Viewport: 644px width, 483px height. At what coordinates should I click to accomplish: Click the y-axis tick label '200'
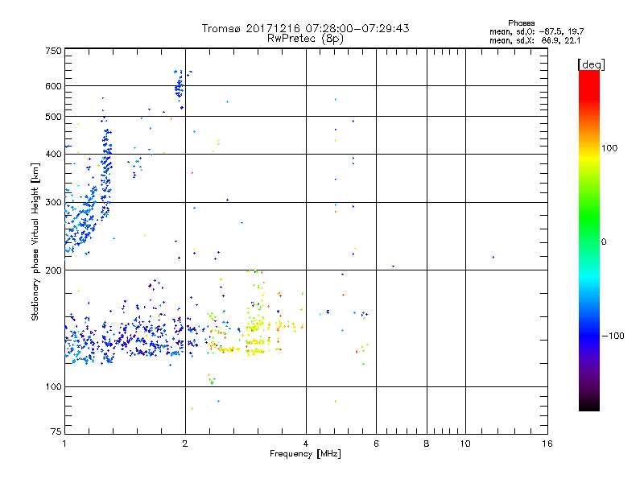pyautogui.click(x=53, y=270)
